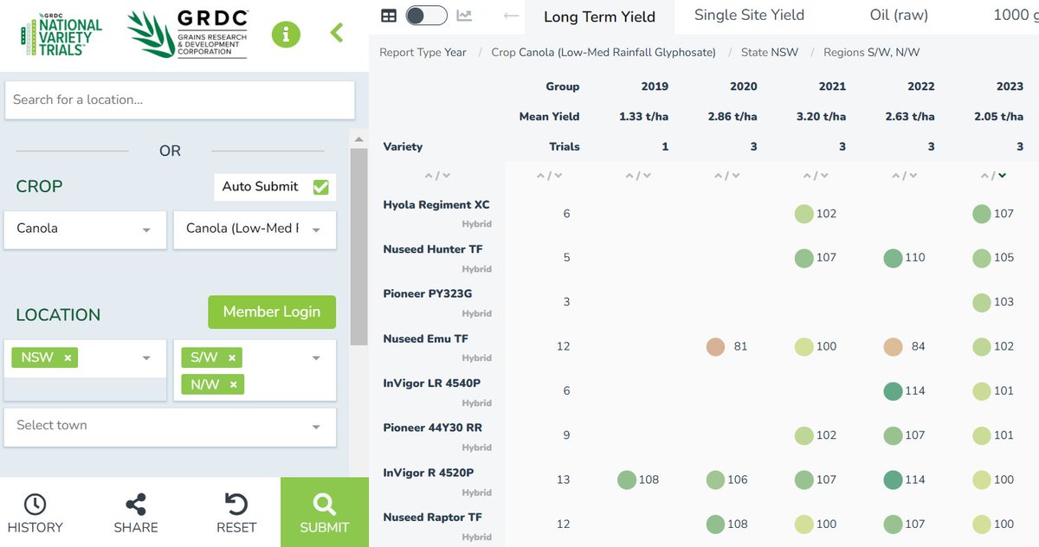The image size is (1039, 547).
Task: Open the green information icon
Action: click(x=286, y=35)
